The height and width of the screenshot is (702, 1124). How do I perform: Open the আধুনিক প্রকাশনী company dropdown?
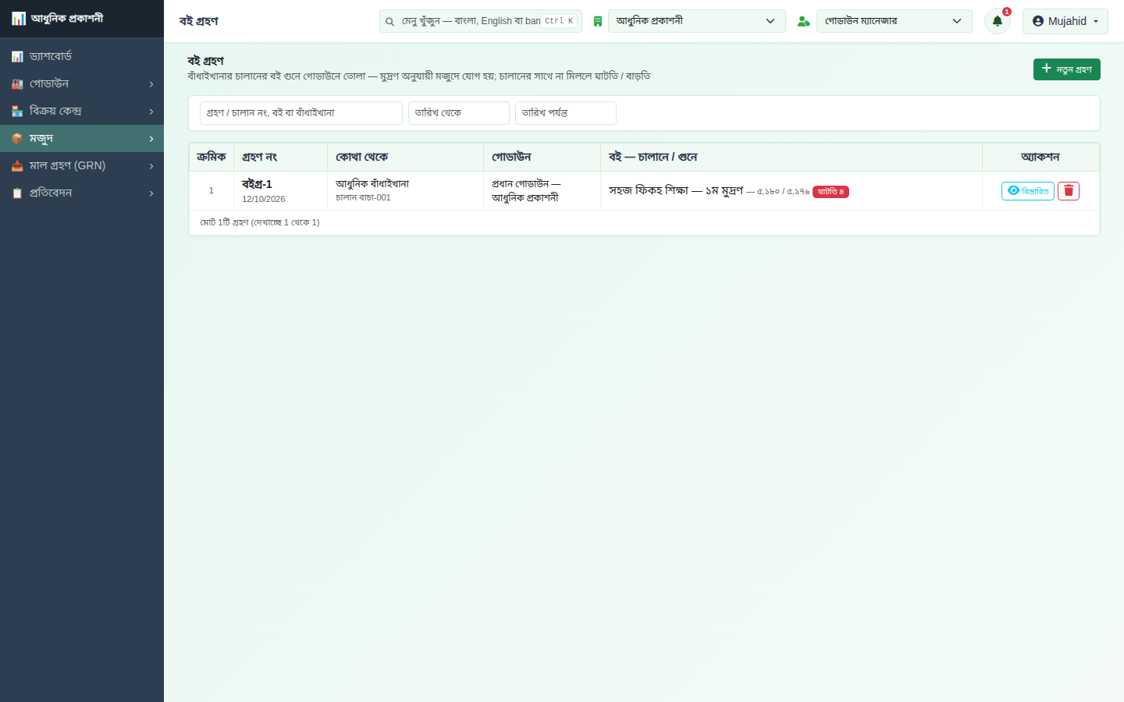(x=697, y=21)
